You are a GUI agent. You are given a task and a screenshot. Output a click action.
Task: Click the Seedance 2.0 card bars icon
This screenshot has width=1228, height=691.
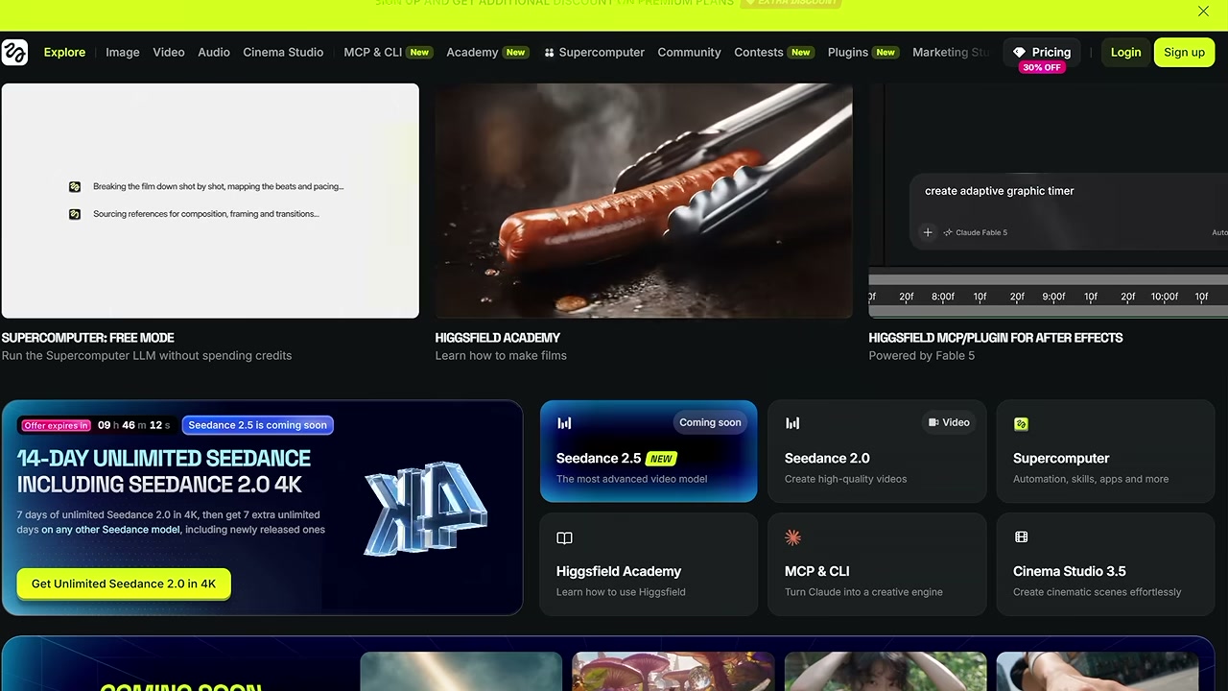(x=792, y=423)
